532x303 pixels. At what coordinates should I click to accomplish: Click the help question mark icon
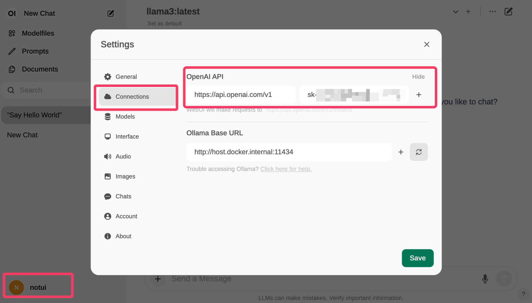pos(523,294)
